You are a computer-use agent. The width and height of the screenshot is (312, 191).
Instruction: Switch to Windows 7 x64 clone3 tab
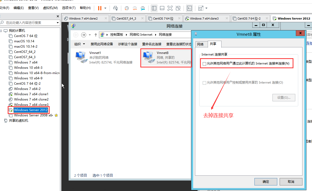(204, 19)
